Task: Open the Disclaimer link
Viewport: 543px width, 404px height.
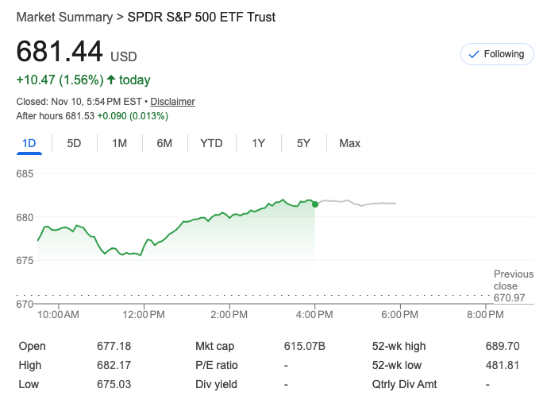Action: [172, 102]
